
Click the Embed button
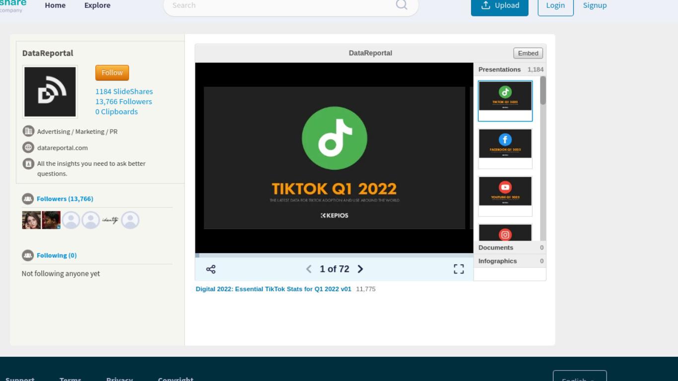click(528, 53)
